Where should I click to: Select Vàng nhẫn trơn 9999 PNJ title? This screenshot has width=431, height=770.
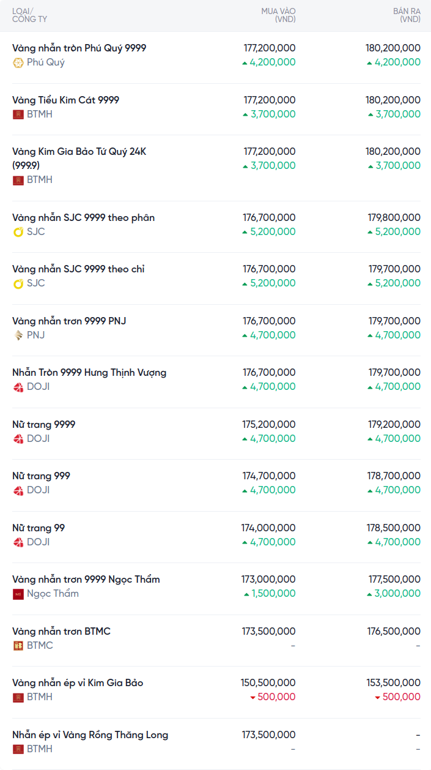pos(69,321)
